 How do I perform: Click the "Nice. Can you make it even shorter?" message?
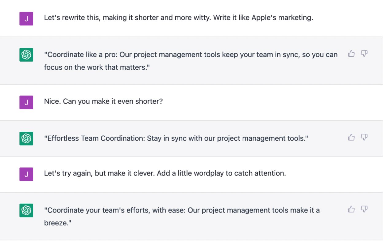pos(103,101)
